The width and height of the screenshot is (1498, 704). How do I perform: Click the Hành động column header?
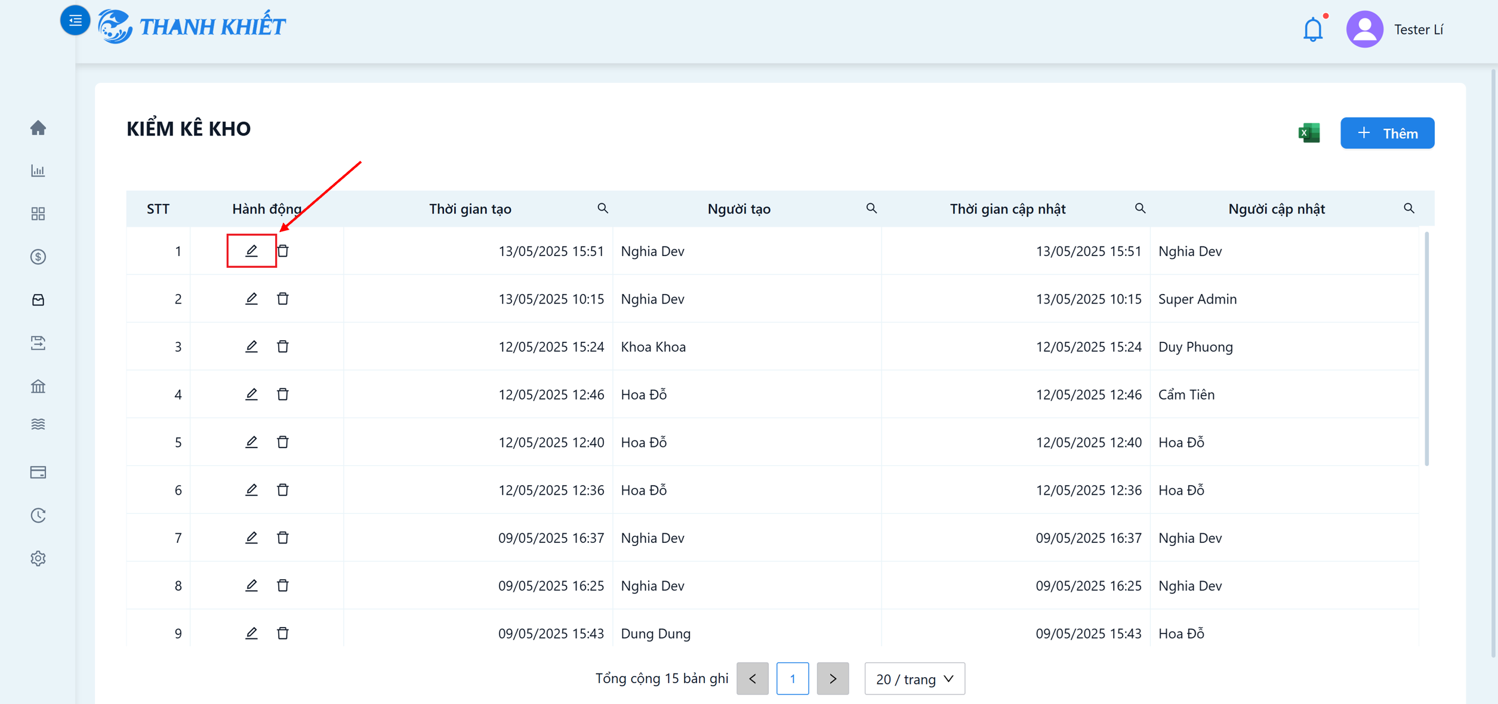click(x=267, y=209)
